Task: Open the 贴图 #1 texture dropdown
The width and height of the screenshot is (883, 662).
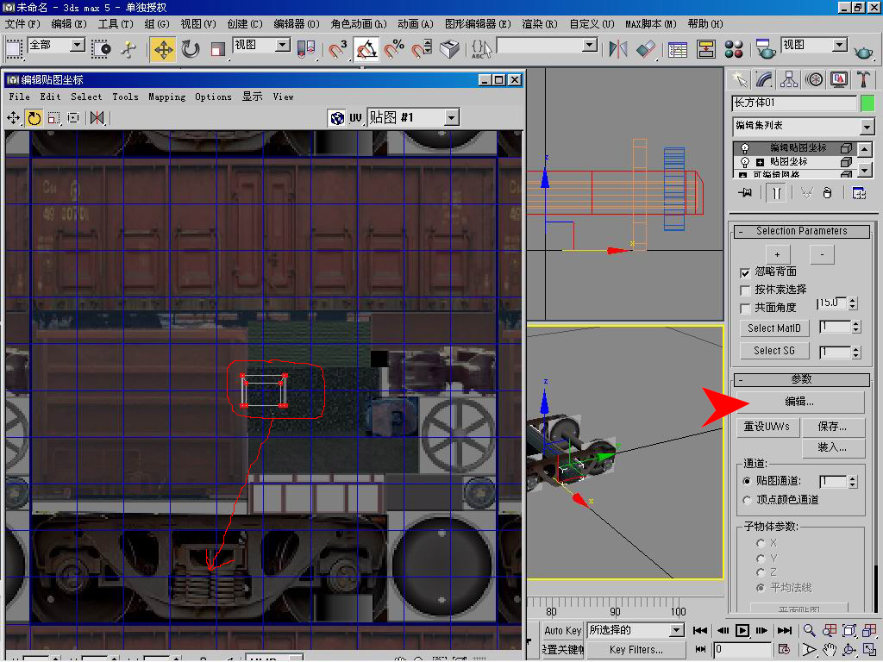Action: click(451, 117)
